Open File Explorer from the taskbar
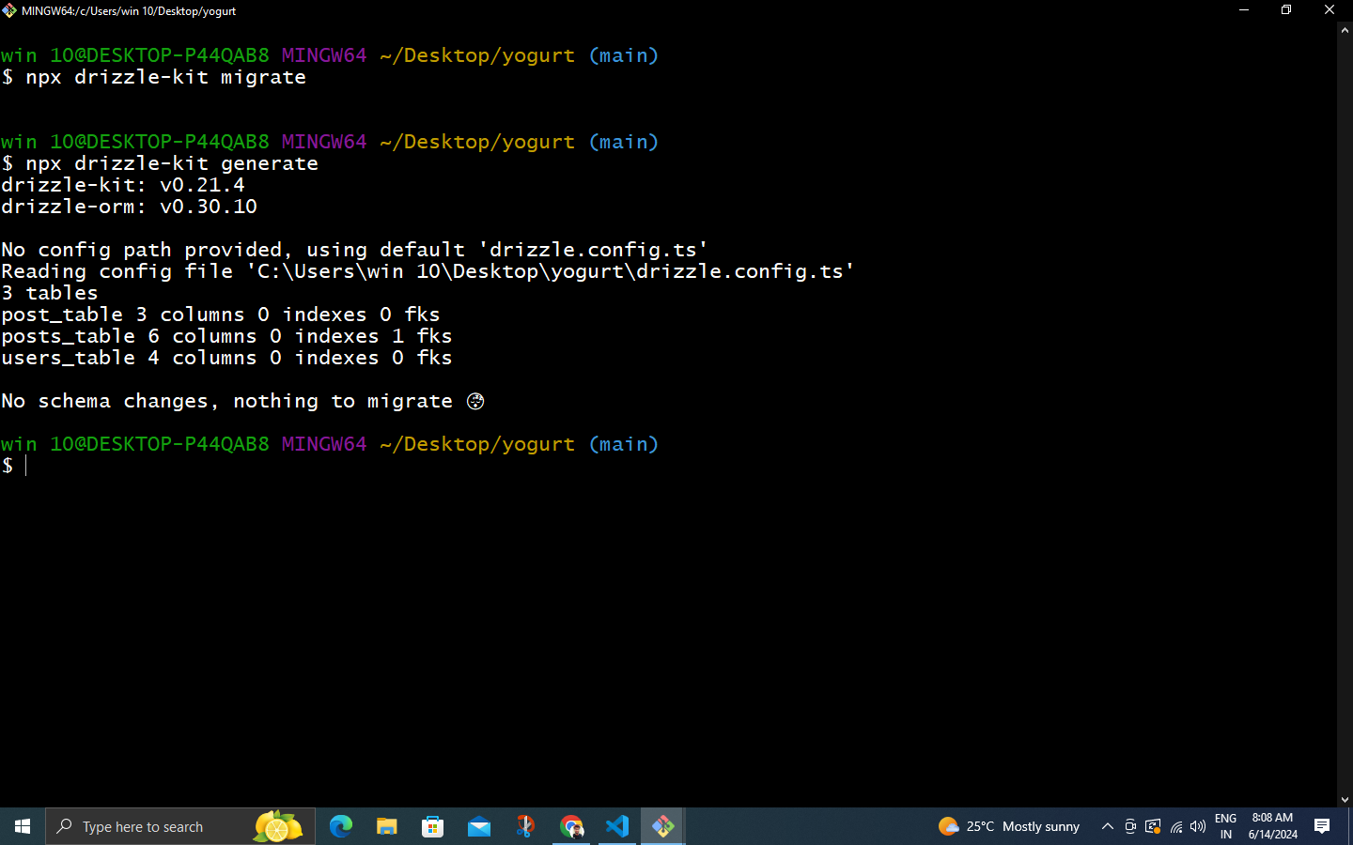This screenshot has width=1353, height=845. click(387, 826)
